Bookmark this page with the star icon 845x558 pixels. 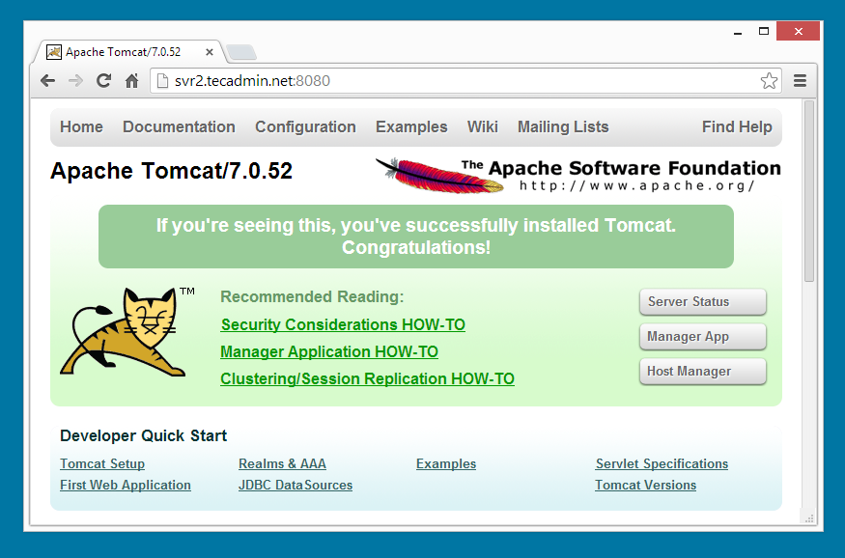769,81
